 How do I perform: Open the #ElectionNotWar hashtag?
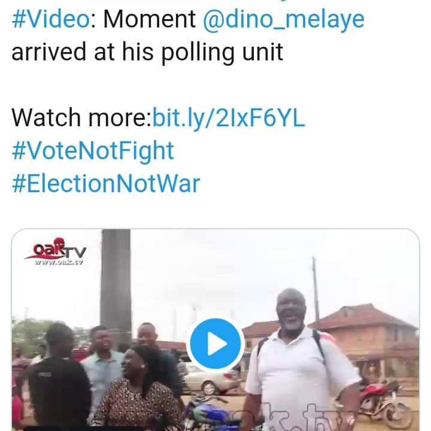tap(105, 183)
